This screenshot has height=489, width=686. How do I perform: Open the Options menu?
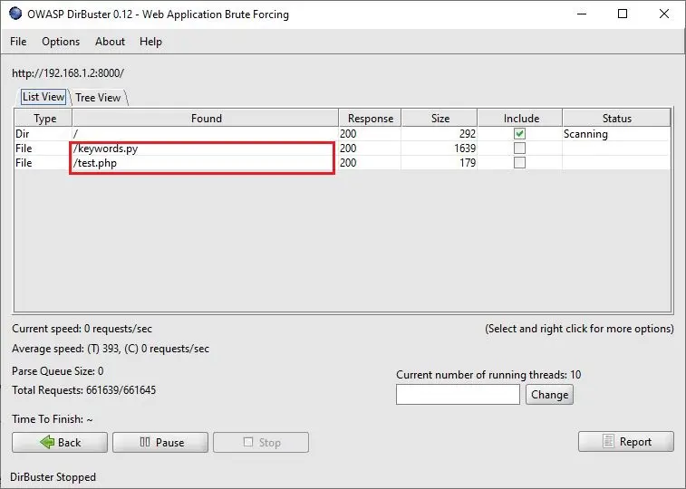click(x=61, y=42)
